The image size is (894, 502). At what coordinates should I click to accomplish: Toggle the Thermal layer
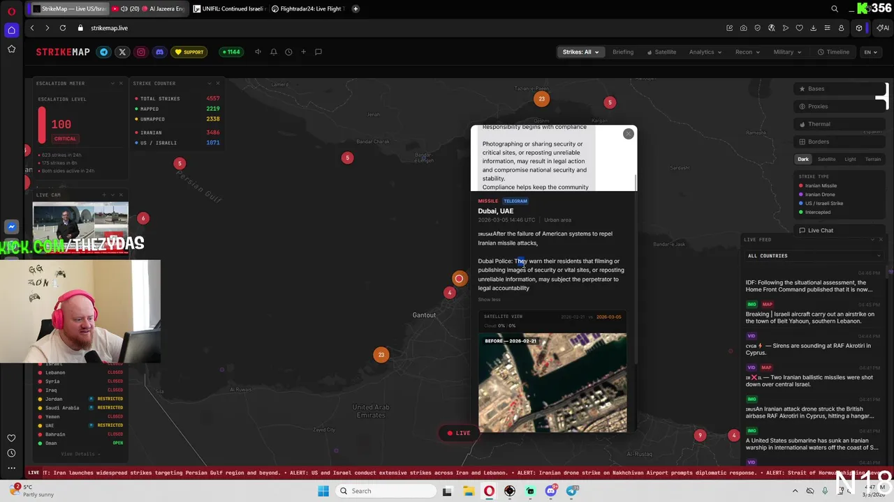[840, 124]
